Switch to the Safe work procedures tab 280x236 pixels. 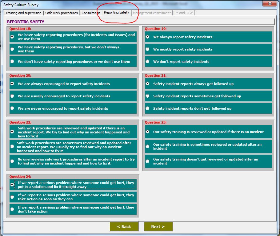[61, 13]
